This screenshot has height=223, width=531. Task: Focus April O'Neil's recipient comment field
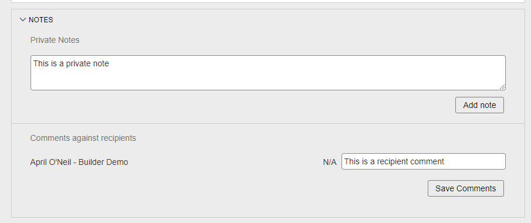[423, 161]
